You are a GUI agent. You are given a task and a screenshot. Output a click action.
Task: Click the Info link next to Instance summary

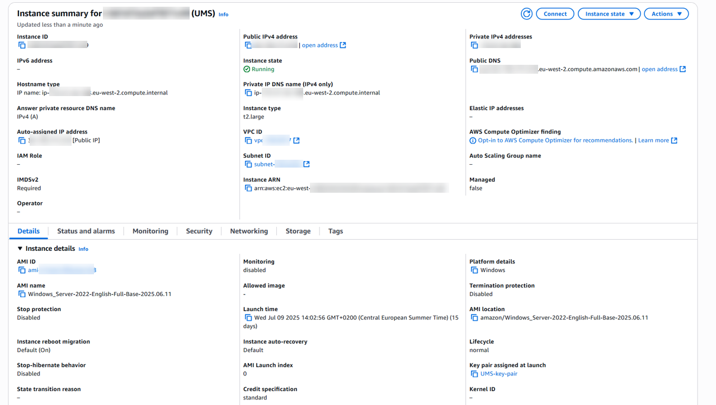(223, 15)
